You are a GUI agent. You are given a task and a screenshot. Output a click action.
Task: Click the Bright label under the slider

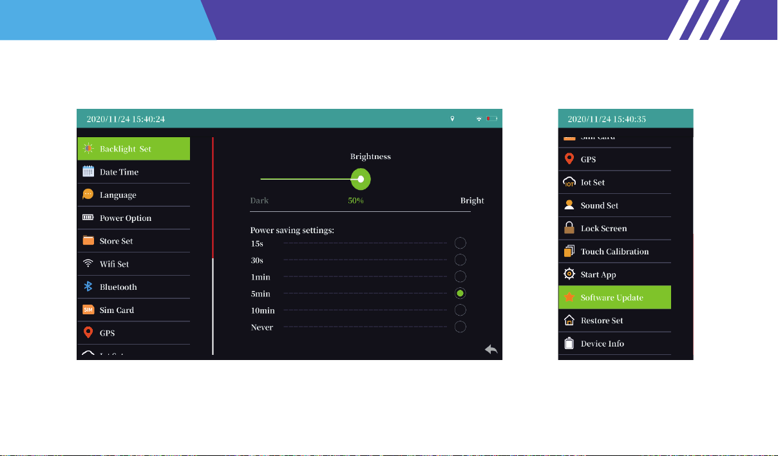(x=472, y=200)
